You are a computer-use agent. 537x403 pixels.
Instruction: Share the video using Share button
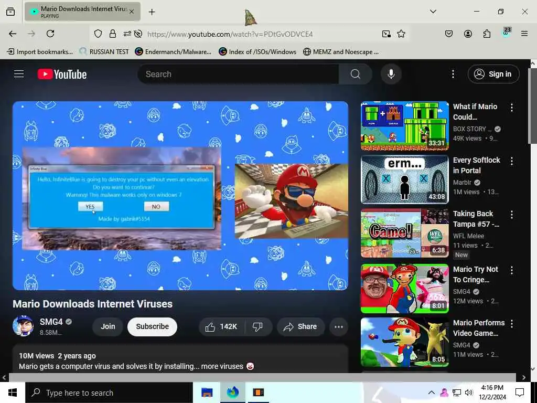(x=300, y=326)
